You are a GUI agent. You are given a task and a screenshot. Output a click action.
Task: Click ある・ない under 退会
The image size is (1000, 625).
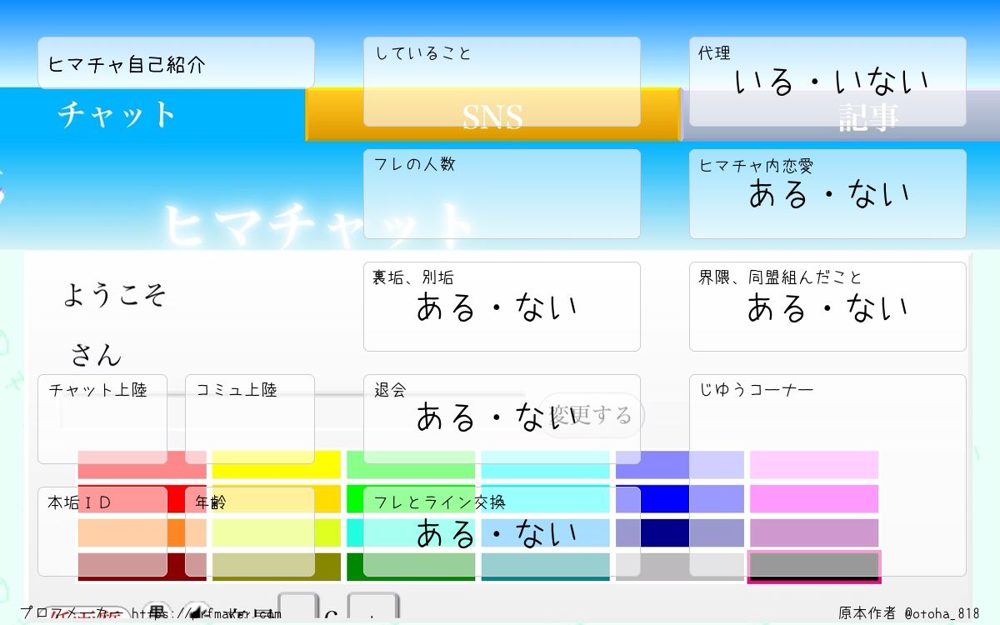pyautogui.click(x=497, y=417)
